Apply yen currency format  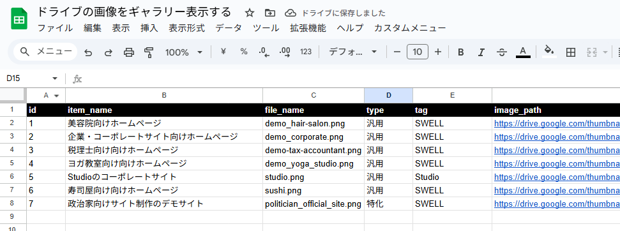click(x=223, y=52)
